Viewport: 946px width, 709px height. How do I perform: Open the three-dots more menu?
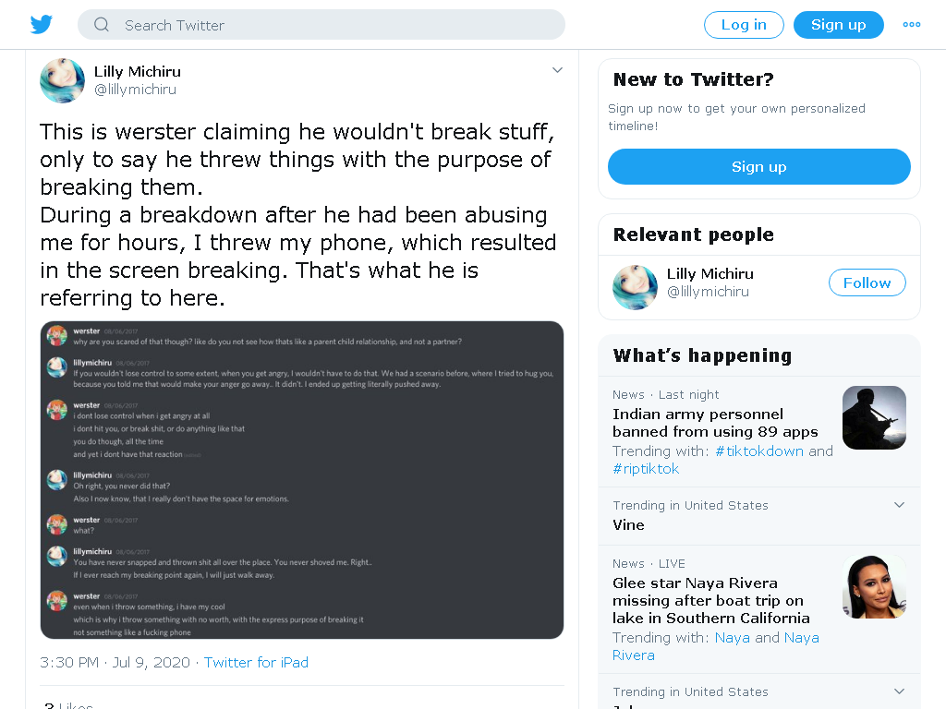pyautogui.click(x=911, y=25)
